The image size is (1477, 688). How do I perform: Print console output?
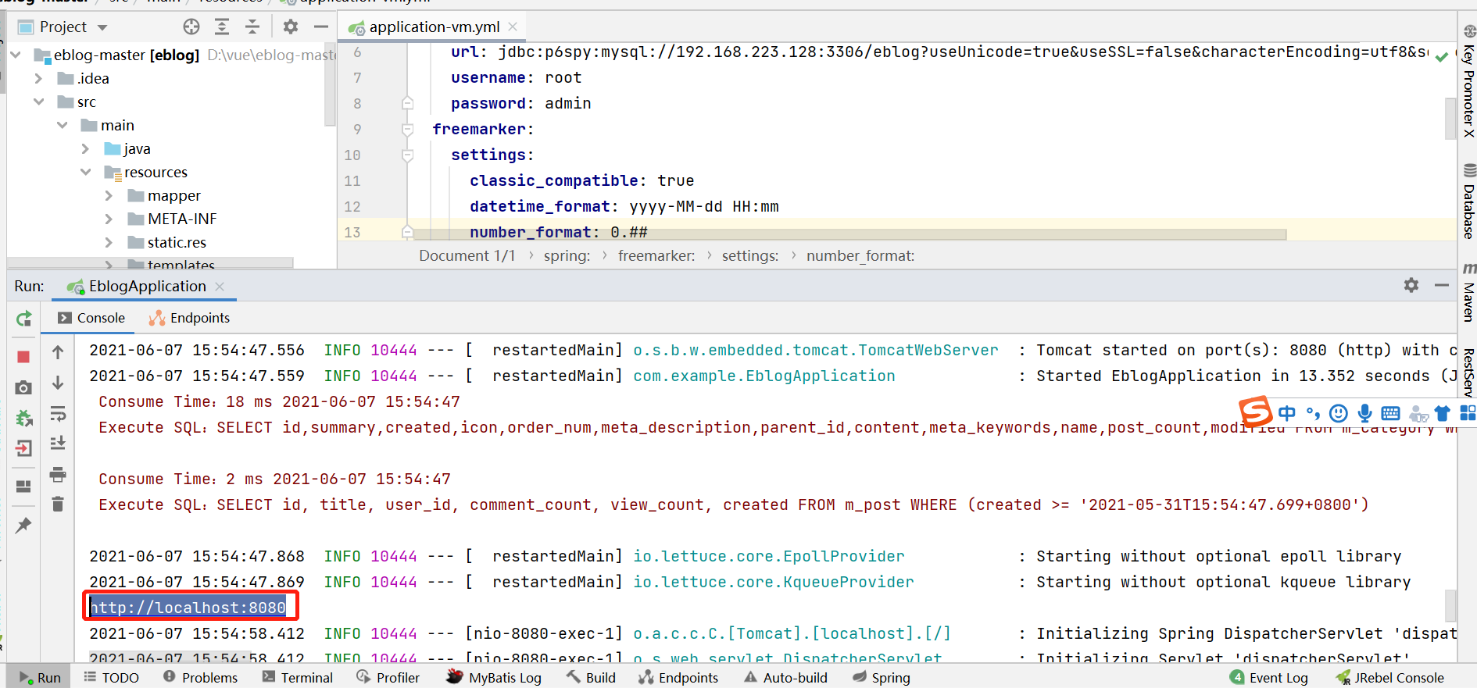(x=58, y=474)
